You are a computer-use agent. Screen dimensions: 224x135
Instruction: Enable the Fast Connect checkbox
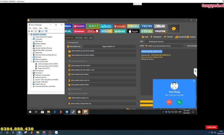pos(185,46)
